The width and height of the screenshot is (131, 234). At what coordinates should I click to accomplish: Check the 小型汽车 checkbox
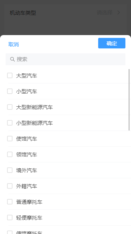click(x=10, y=91)
